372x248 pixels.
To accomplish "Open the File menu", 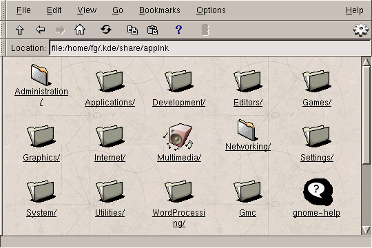I will pos(23,10).
